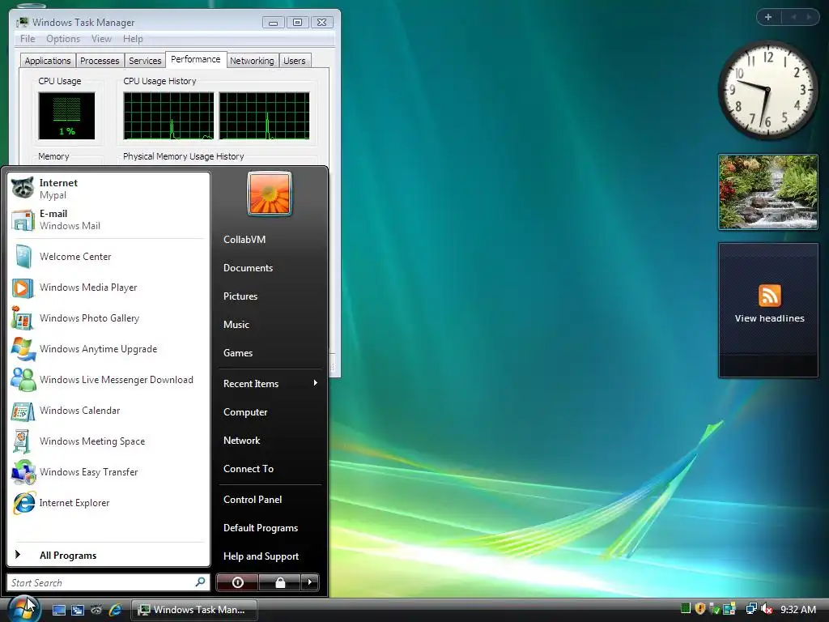Click the power sleep button in Start menu
Image resolution: width=829 pixels, height=622 pixels.
[237, 582]
